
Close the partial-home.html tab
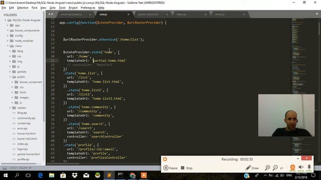(167, 14)
